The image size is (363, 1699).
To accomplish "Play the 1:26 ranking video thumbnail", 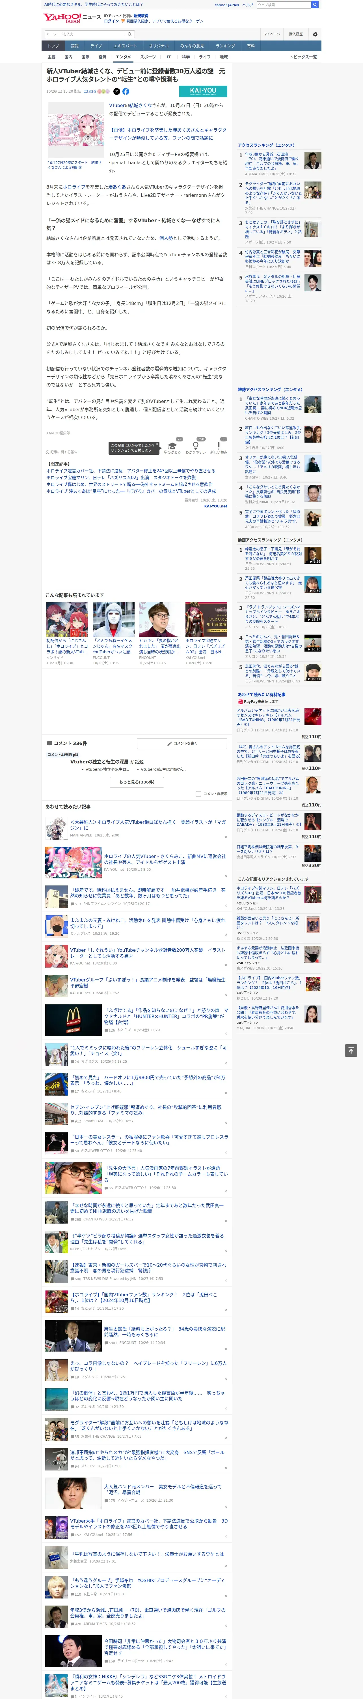I will coord(313,555).
